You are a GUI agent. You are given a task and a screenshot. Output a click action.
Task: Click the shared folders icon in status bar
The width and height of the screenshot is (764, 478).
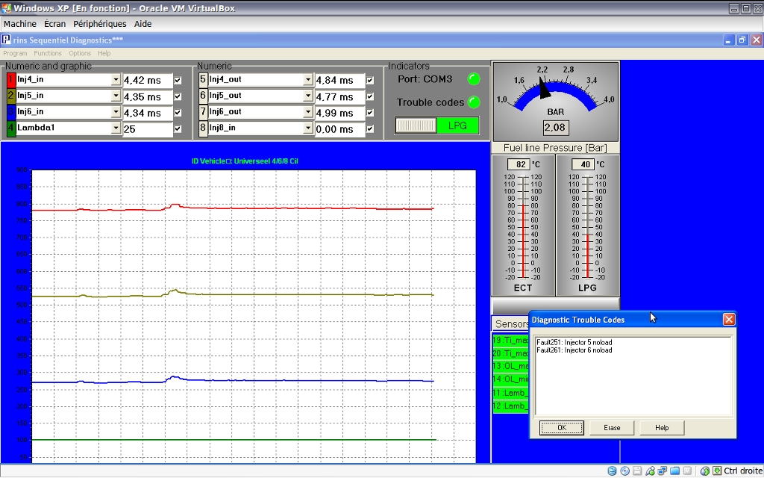click(674, 471)
